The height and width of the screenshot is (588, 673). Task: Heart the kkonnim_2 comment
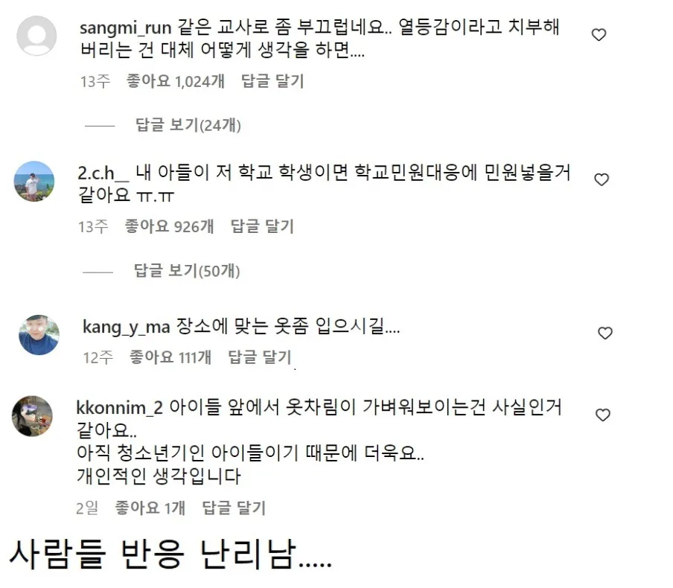(x=603, y=415)
